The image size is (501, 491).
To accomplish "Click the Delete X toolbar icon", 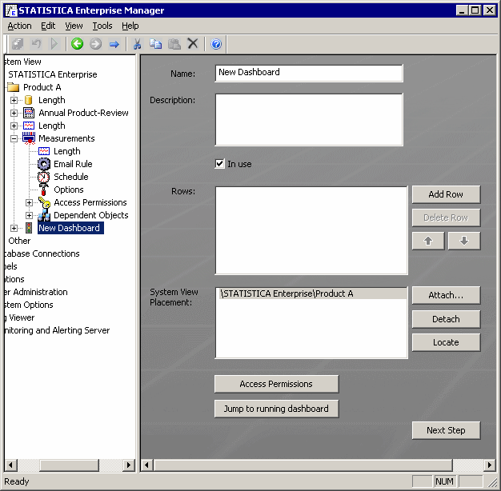I will pyautogui.click(x=193, y=43).
